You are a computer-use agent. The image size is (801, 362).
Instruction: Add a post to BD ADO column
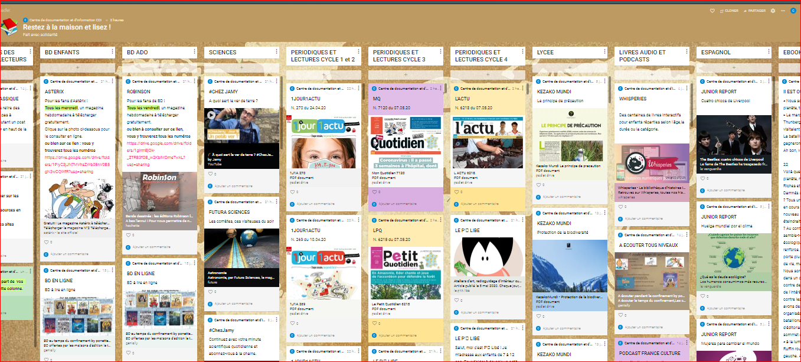tap(159, 68)
